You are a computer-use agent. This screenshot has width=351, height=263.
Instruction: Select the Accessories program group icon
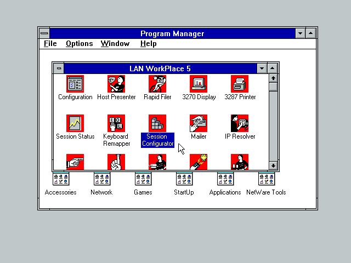pos(61,179)
